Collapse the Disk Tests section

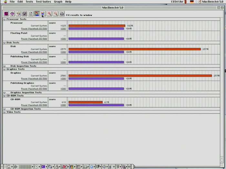tap(4, 43)
